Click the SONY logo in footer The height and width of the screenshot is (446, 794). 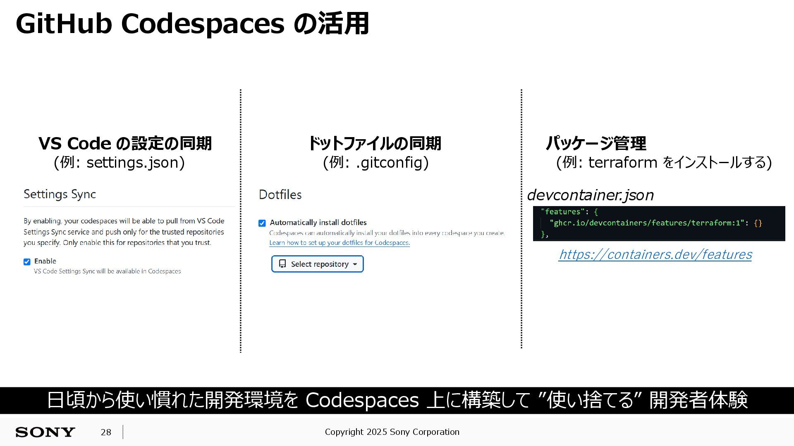point(45,432)
